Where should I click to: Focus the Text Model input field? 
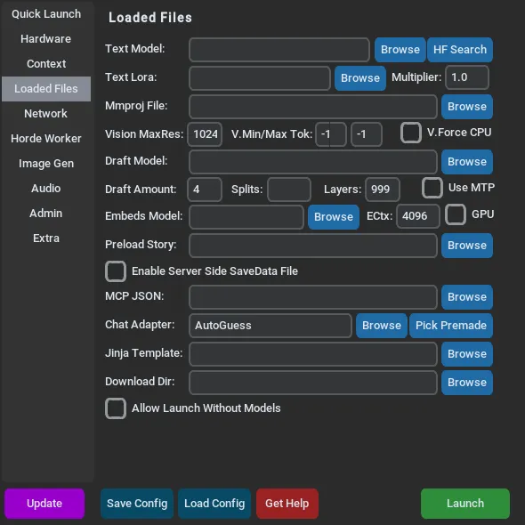(x=279, y=50)
